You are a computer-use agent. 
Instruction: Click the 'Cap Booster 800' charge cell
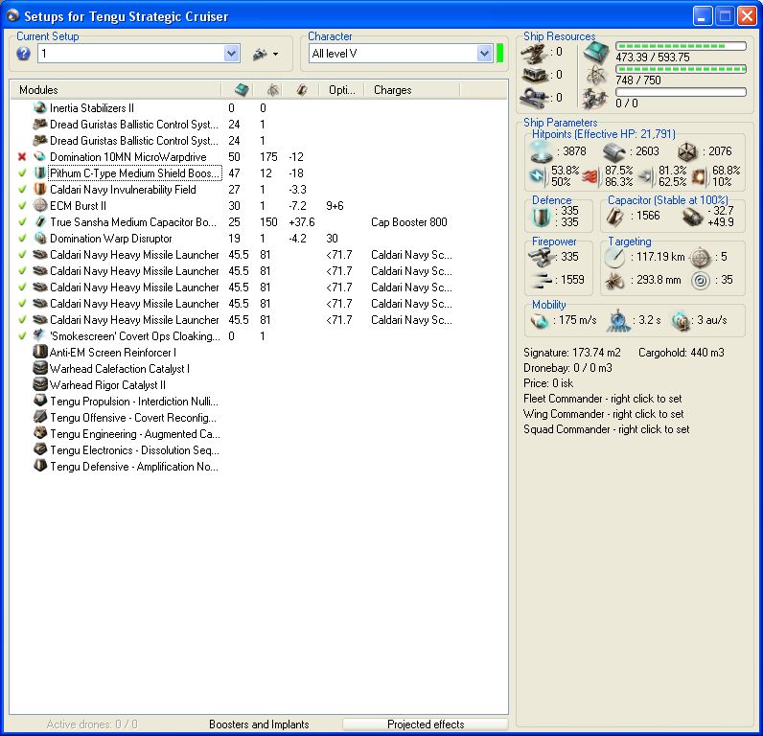tap(408, 222)
